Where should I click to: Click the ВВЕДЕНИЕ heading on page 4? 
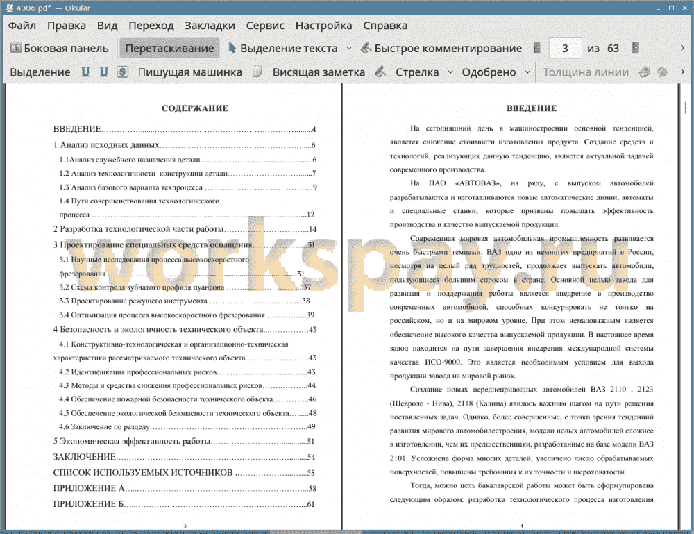coord(532,108)
